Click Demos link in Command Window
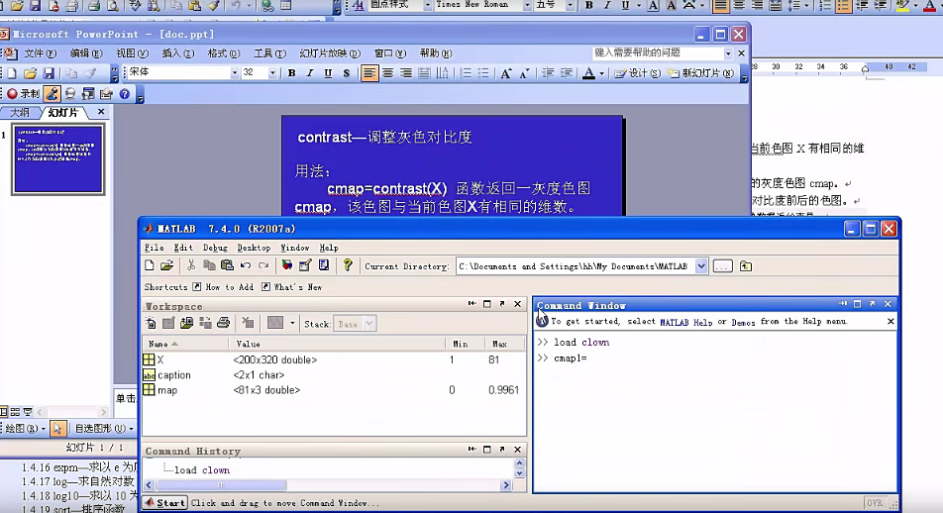This screenshot has width=943, height=513. [x=743, y=322]
